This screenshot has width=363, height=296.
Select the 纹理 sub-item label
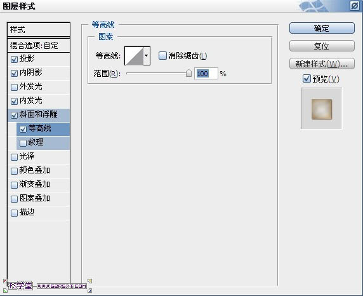[x=36, y=142]
